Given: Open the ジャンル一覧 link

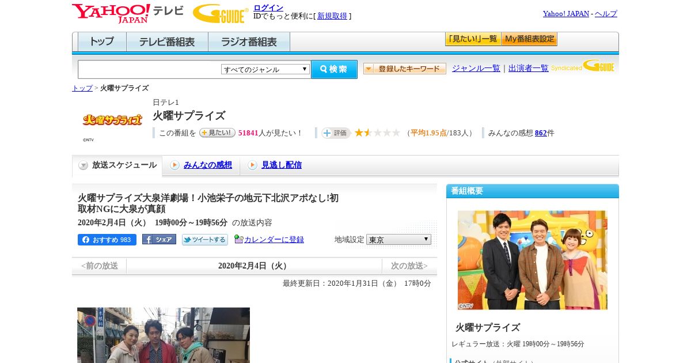Looking at the screenshot, I should (x=476, y=68).
